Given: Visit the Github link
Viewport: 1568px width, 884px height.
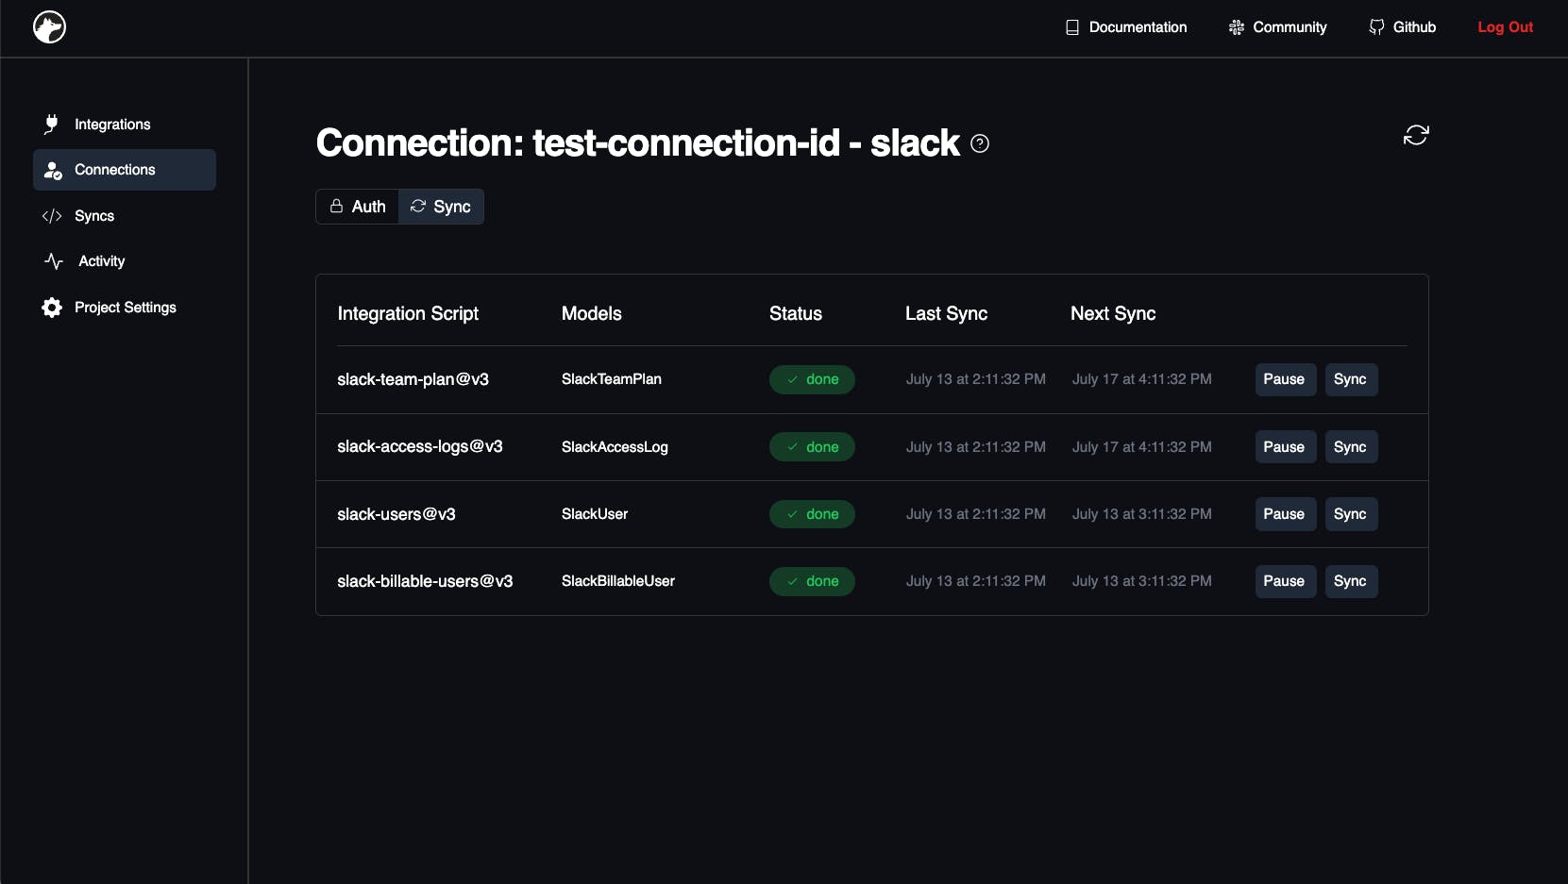Looking at the screenshot, I should [x=1403, y=27].
